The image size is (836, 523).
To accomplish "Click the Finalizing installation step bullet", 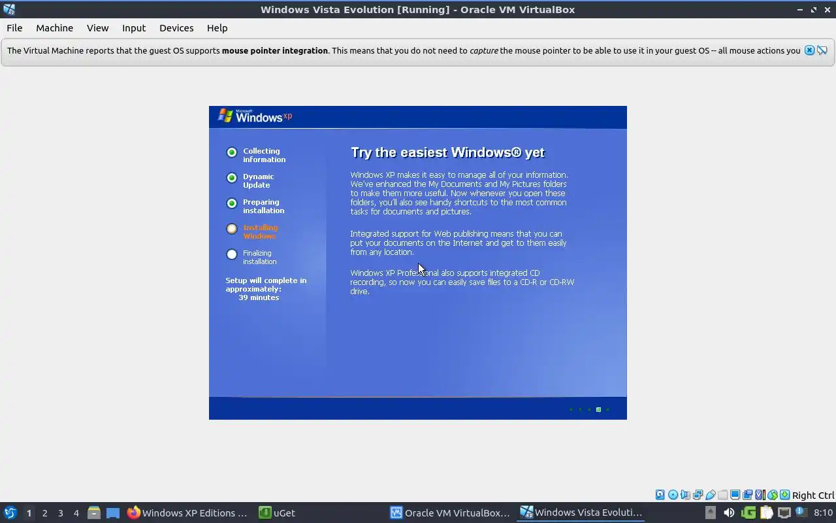I will tap(231, 254).
